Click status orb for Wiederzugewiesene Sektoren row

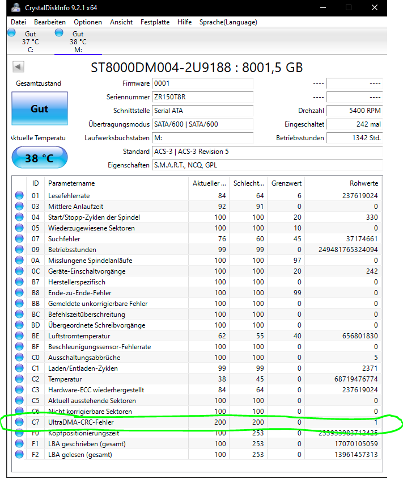(19, 228)
